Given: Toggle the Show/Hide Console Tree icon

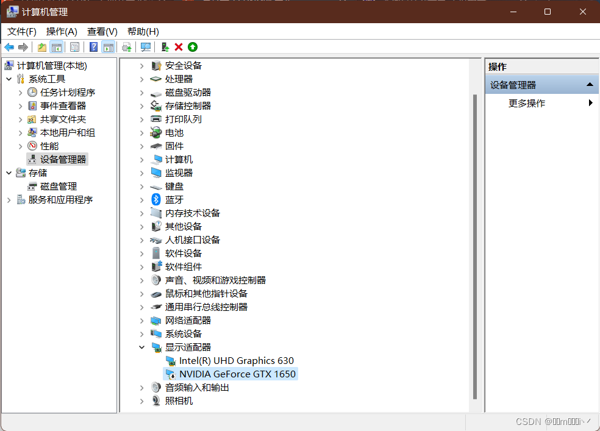Looking at the screenshot, I should [56, 48].
